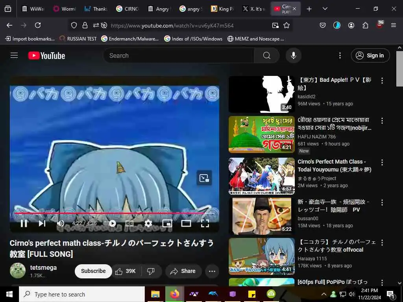Screen dimensions: 403x302
Task: Switch to the King P tab
Action: pos(222,9)
